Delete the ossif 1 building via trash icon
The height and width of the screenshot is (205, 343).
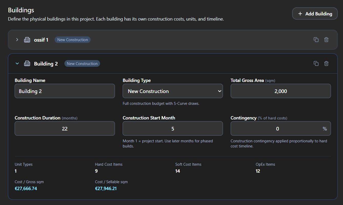click(x=326, y=40)
